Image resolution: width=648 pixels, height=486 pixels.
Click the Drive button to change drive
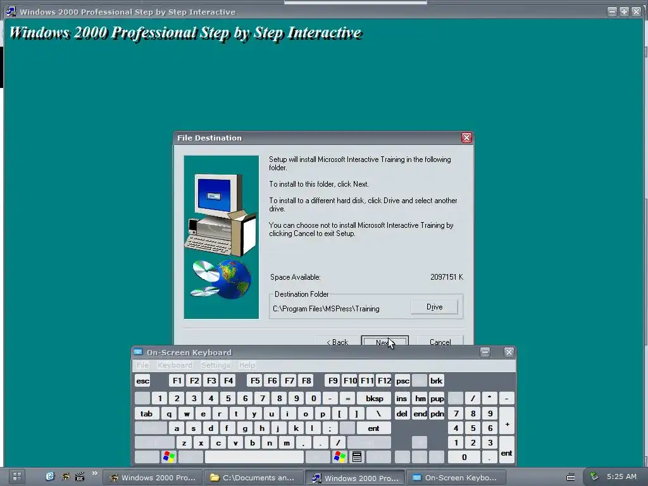434,307
